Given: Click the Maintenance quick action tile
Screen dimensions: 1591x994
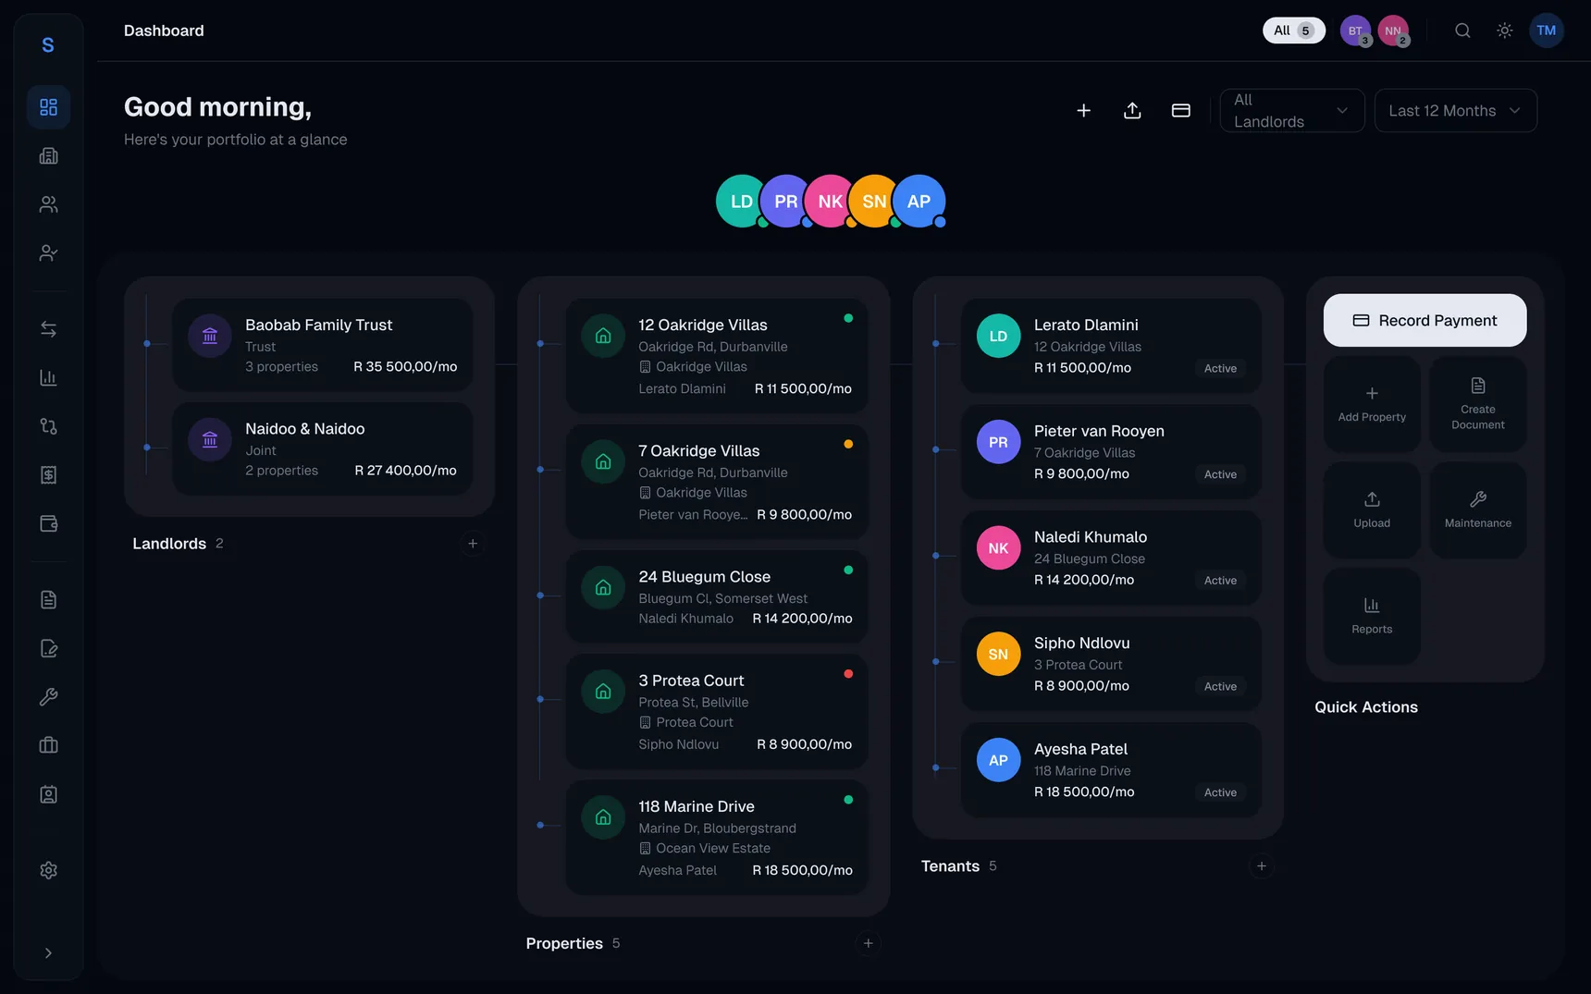Looking at the screenshot, I should pyautogui.click(x=1478, y=510).
